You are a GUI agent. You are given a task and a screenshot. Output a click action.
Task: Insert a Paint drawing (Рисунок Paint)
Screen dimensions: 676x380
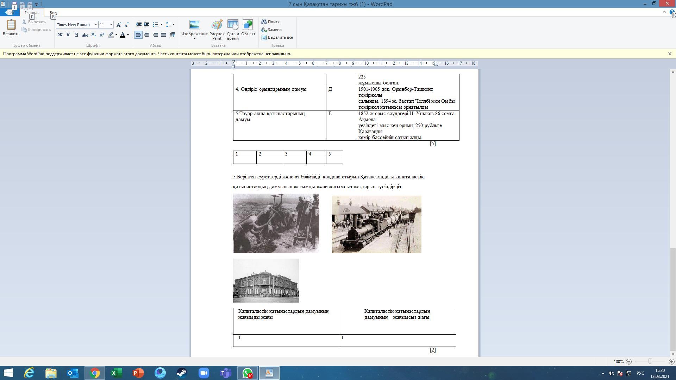(x=217, y=30)
